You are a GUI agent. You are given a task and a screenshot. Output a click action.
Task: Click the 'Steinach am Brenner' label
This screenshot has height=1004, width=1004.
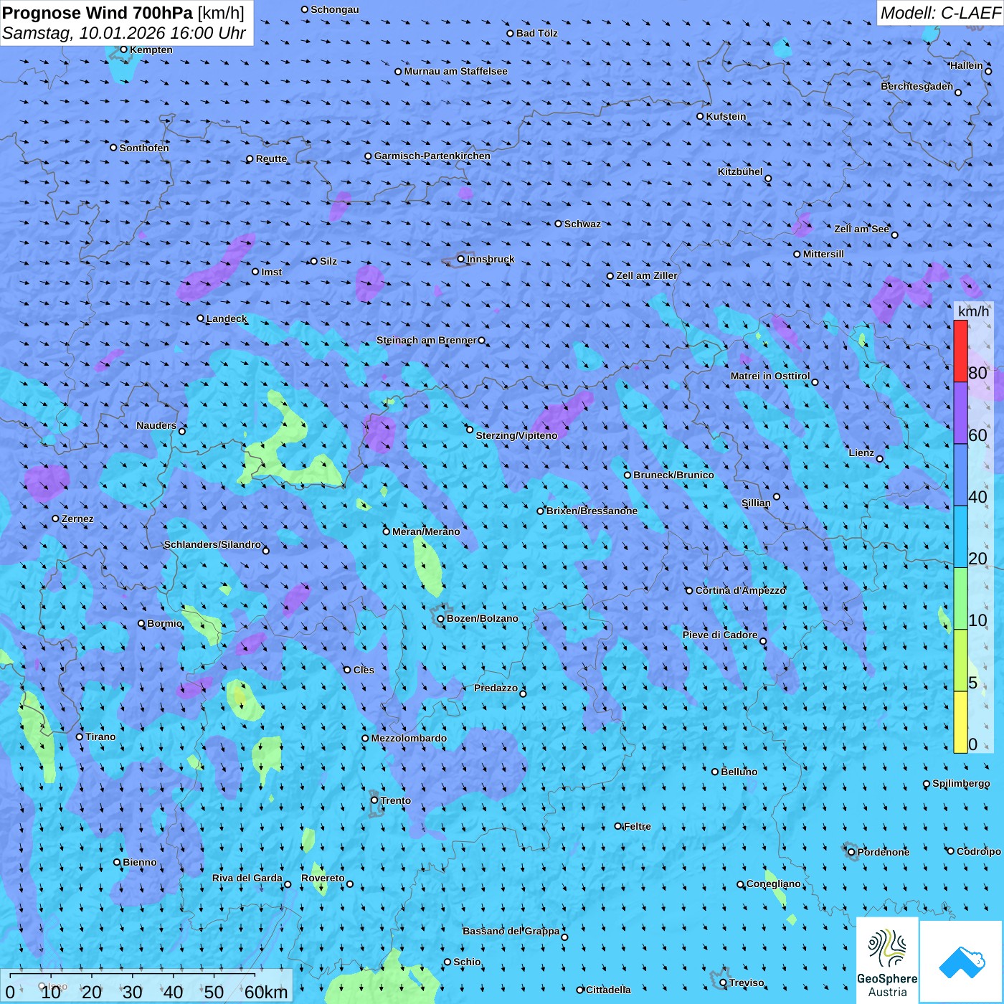tap(427, 340)
